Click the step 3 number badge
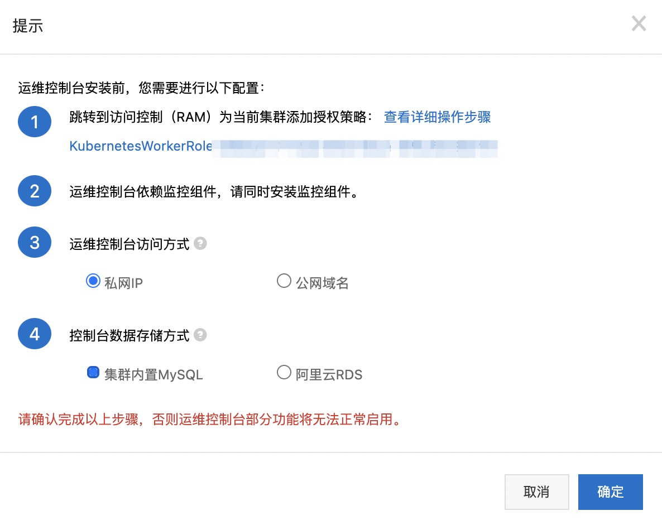 [35, 242]
